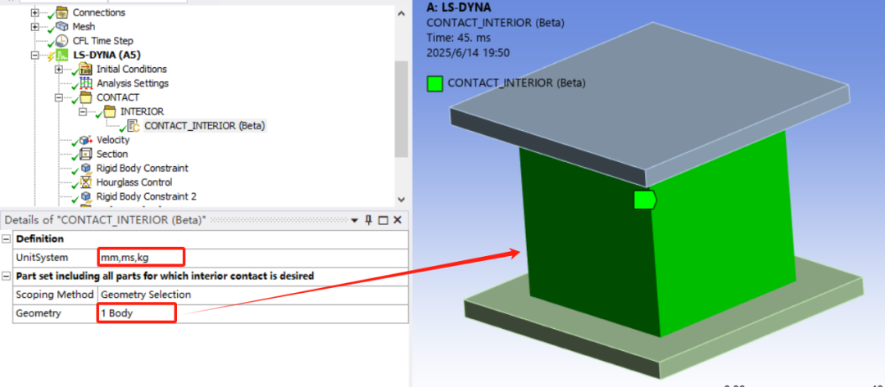Image resolution: width=885 pixels, height=387 pixels.
Task: Select Connections in the tree
Action: [99, 12]
